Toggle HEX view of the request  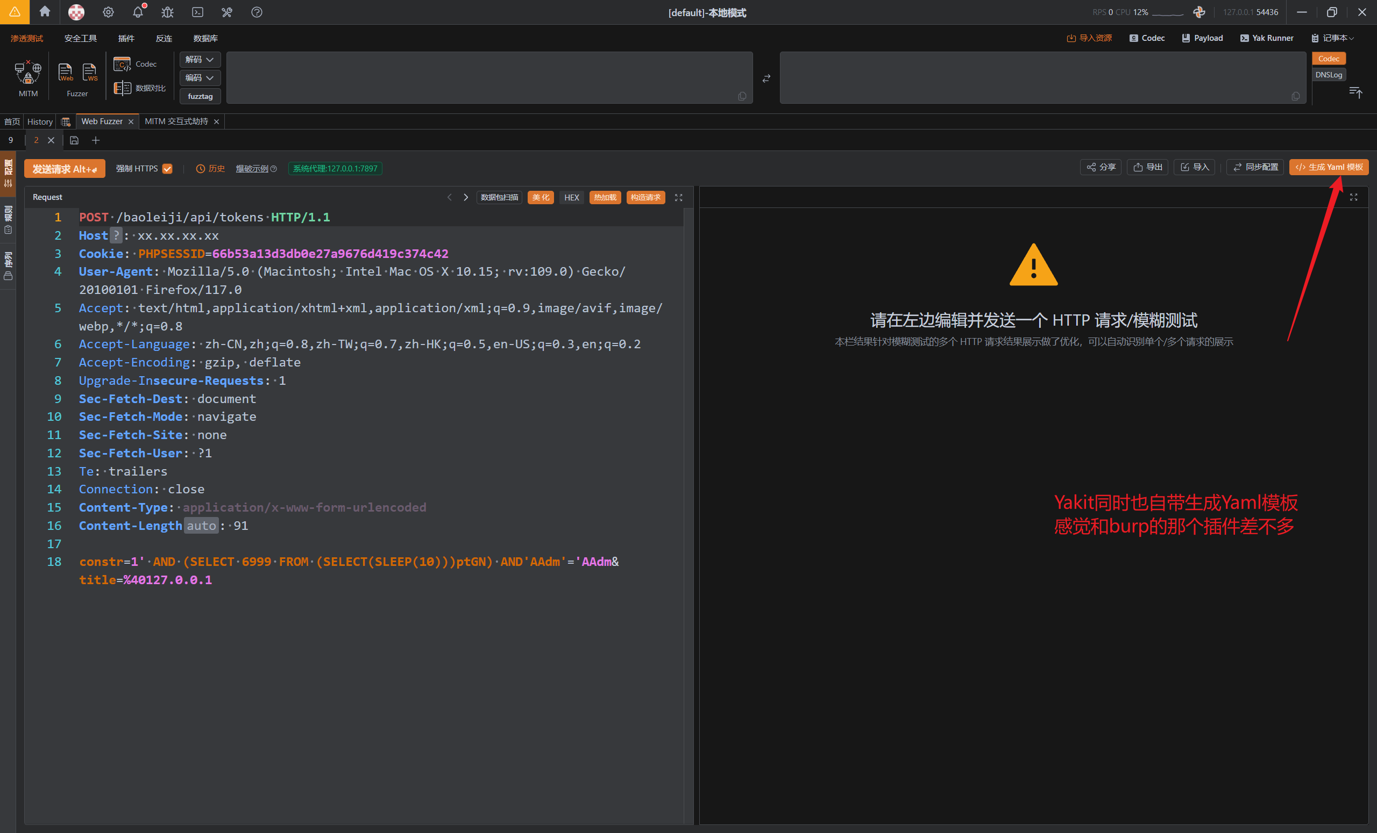point(571,198)
